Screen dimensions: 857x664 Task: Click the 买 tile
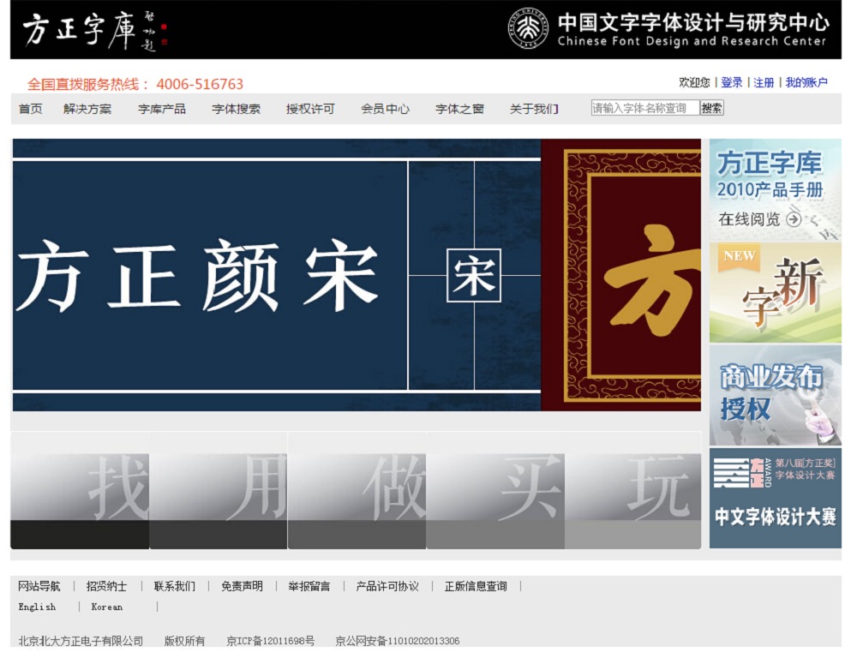pos(494,490)
